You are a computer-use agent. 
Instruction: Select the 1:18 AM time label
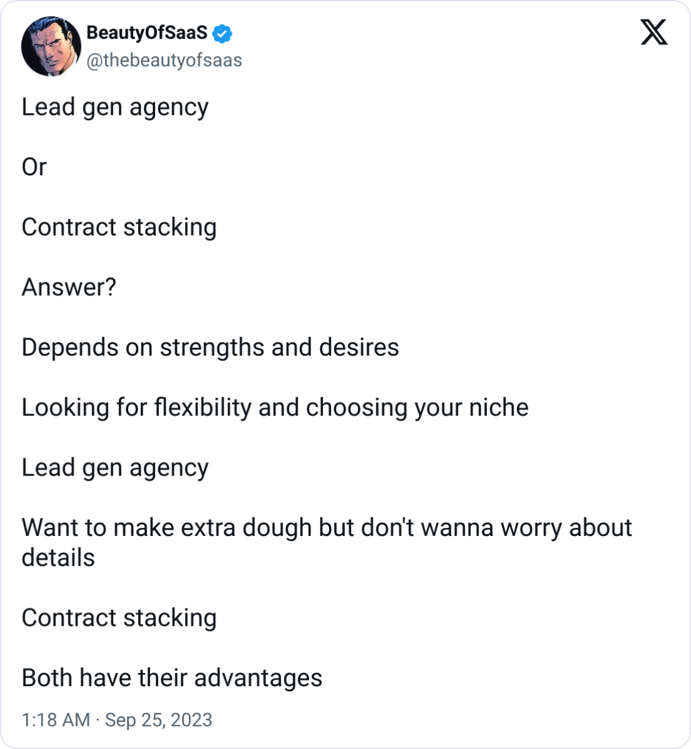click(54, 720)
